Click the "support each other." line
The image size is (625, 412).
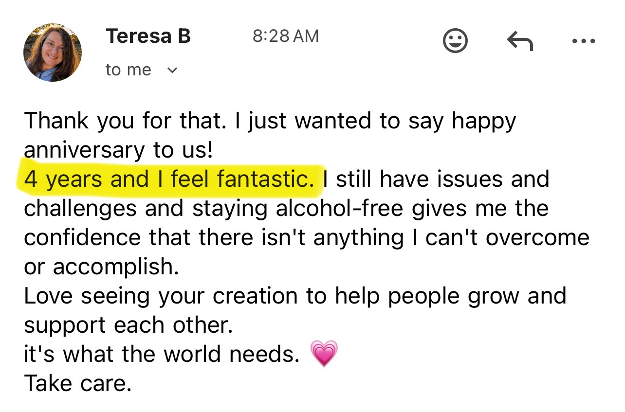(129, 325)
